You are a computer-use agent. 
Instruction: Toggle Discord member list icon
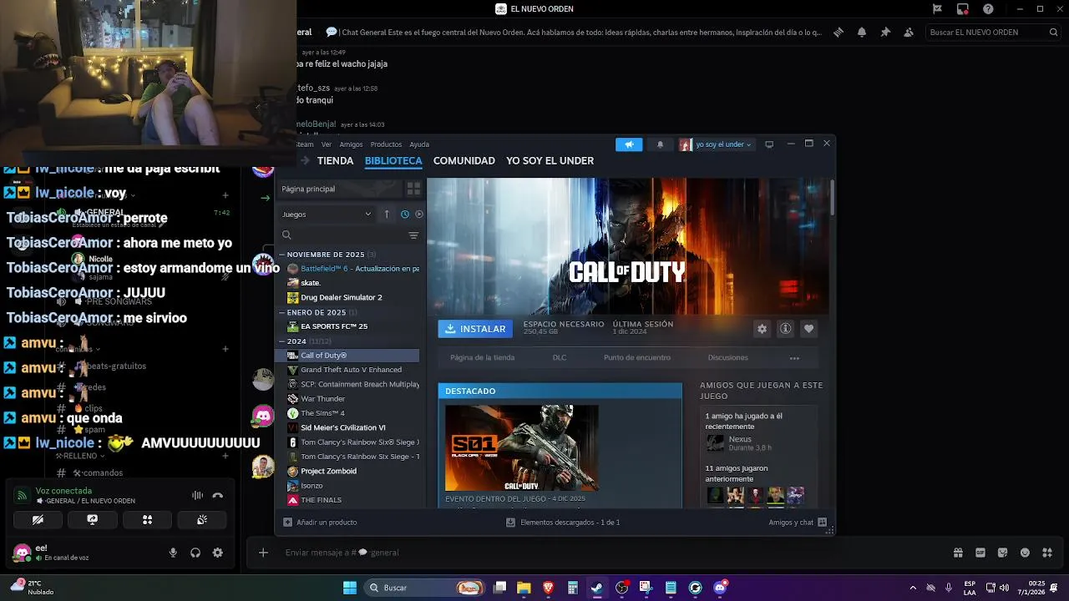click(909, 33)
